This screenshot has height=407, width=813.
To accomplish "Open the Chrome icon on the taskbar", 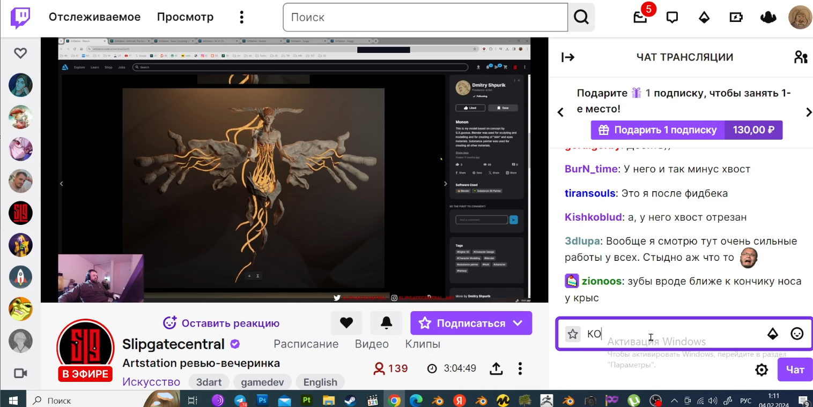I will pyautogui.click(x=394, y=400).
